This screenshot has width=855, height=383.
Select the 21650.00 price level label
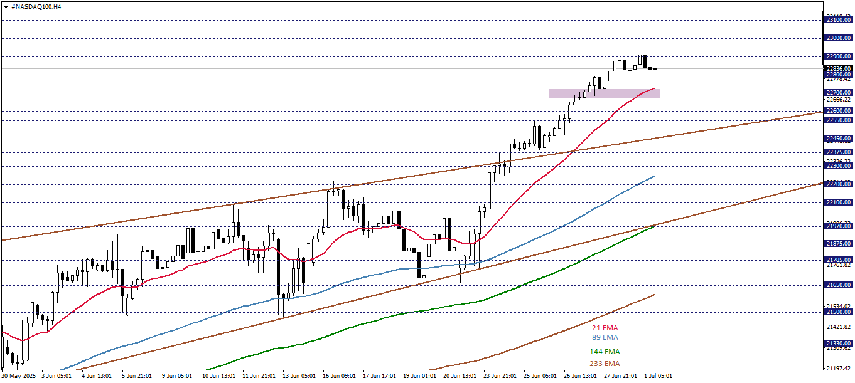pos(838,285)
